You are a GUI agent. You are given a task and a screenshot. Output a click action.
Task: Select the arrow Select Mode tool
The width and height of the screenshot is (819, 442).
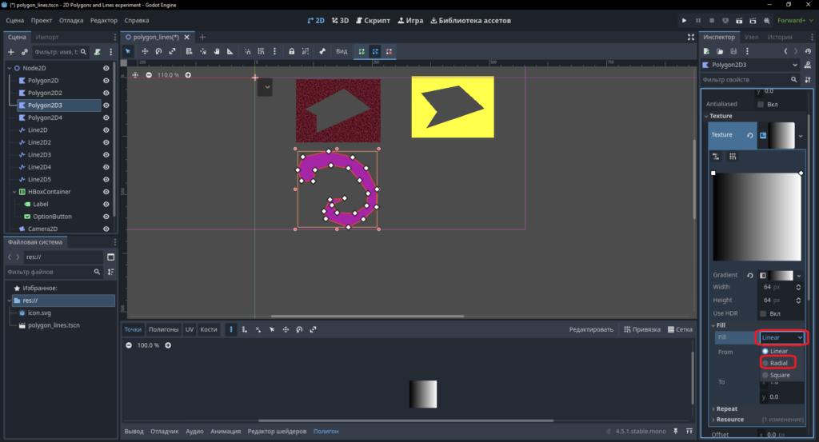128,51
